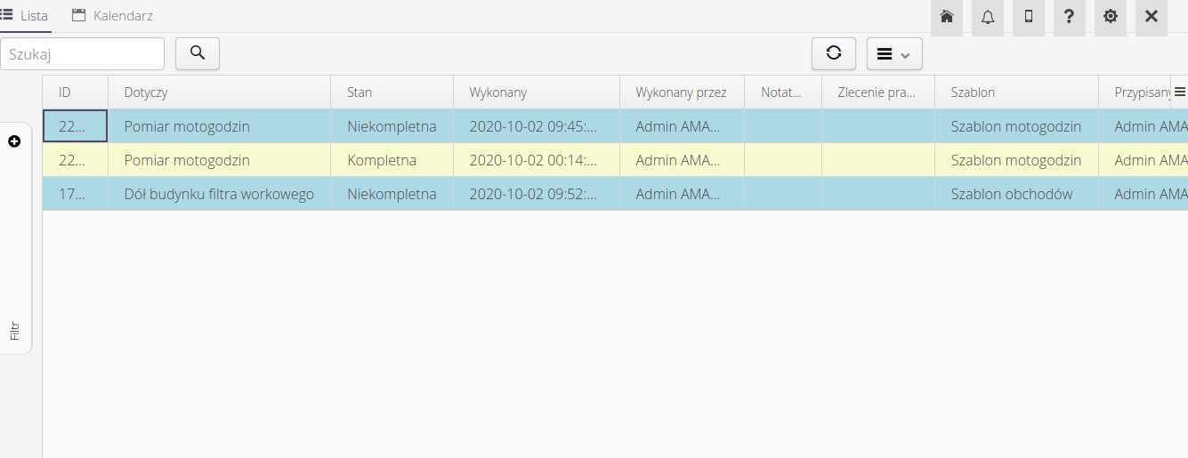
Task: Click the mobile device icon
Action: coord(1028,17)
